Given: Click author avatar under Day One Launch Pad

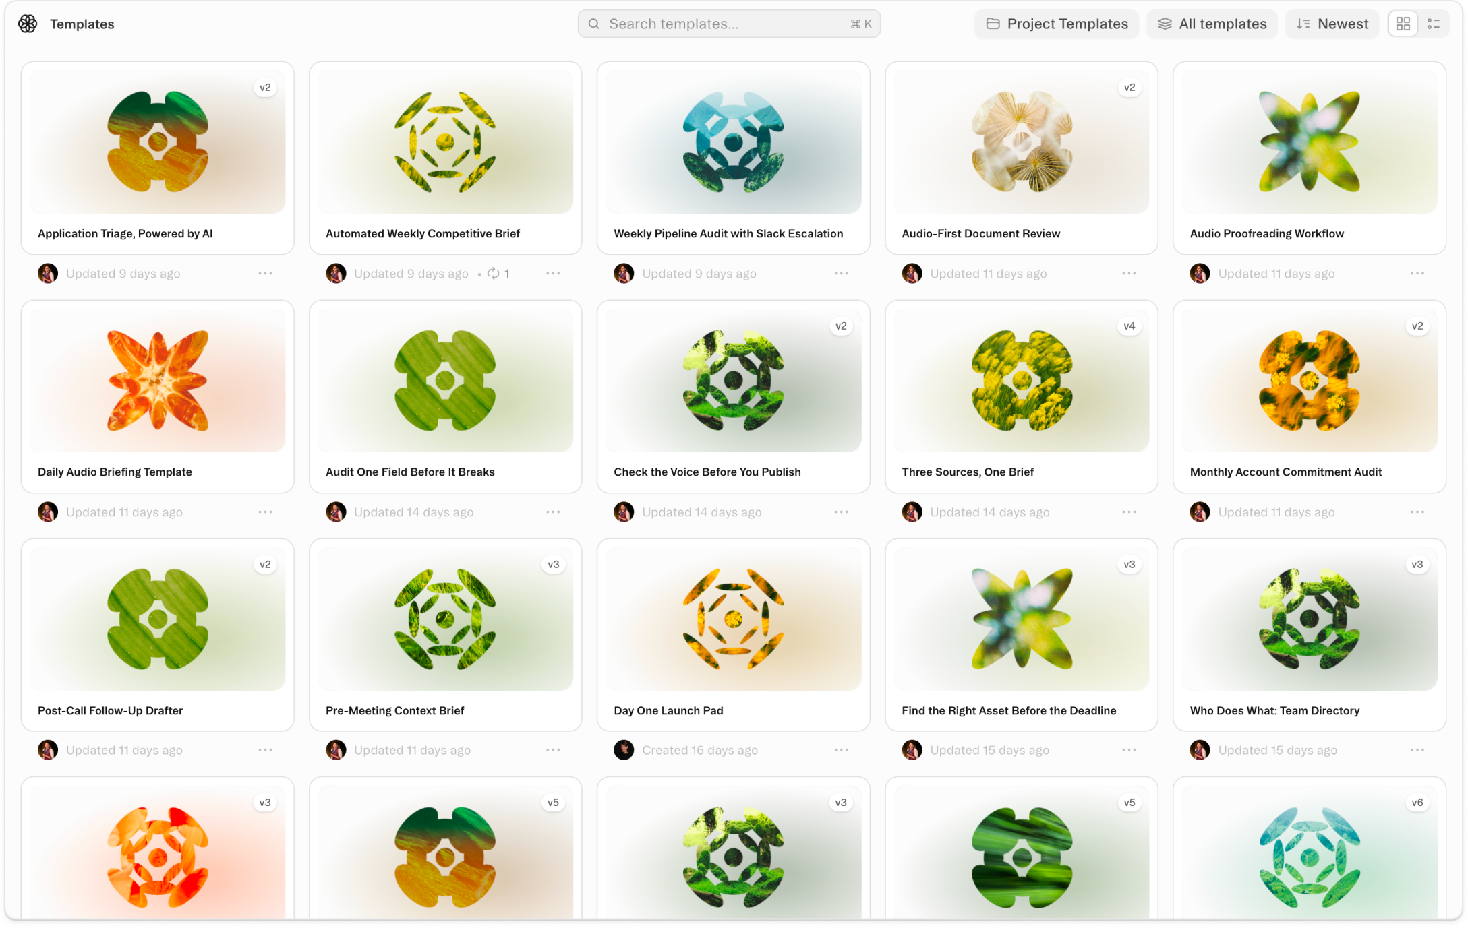Looking at the screenshot, I should (624, 750).
